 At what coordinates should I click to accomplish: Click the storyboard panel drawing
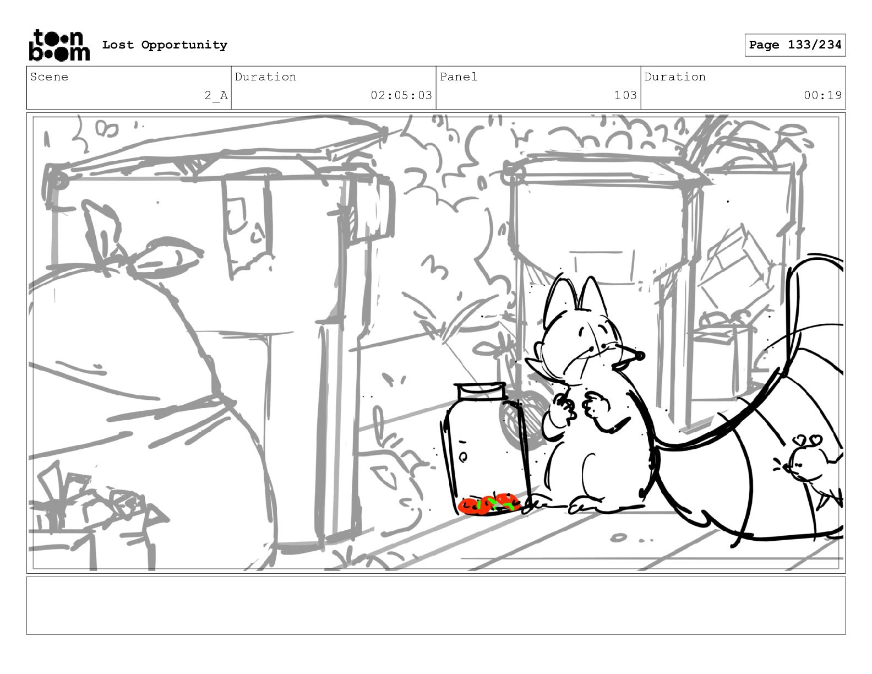click(436, 343)
